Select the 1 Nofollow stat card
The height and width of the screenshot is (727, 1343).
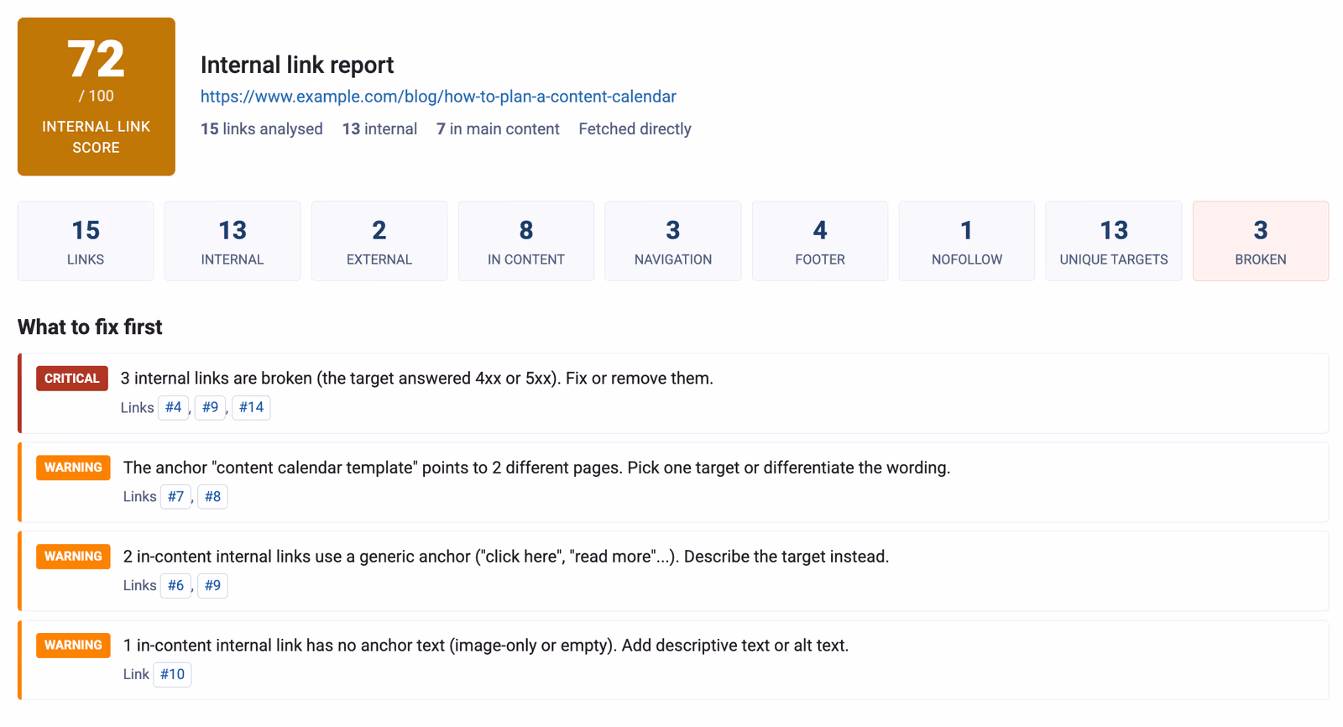[x=967, y=241]
